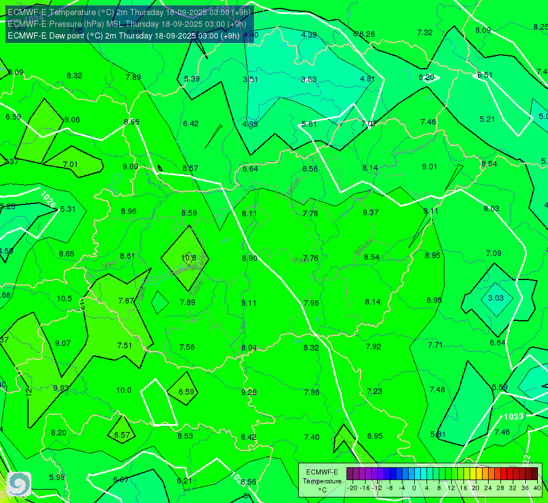Click the 7.92 temperature value
This screenshot has height=503, width=548.
click(x=373, y=347)
